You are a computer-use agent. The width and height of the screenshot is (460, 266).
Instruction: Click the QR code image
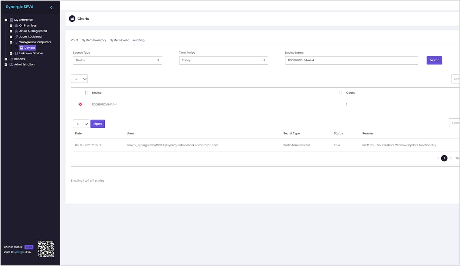pyautogui.click(x=46, y=249)
